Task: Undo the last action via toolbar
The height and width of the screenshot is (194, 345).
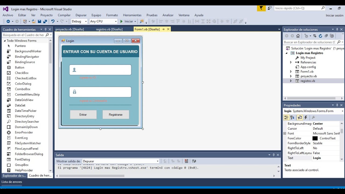Action: [53, 21]
